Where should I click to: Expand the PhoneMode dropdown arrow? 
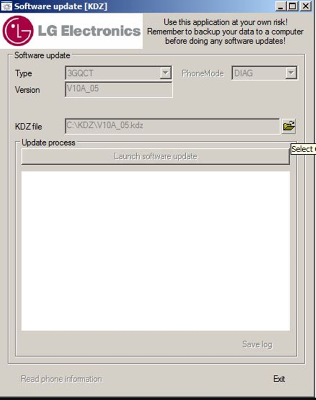pyautogui.click(x=291, y=73)
